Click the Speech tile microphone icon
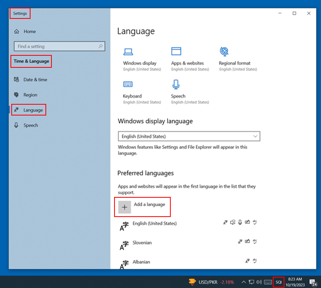 pyautogui.click(x=176, y=84)
